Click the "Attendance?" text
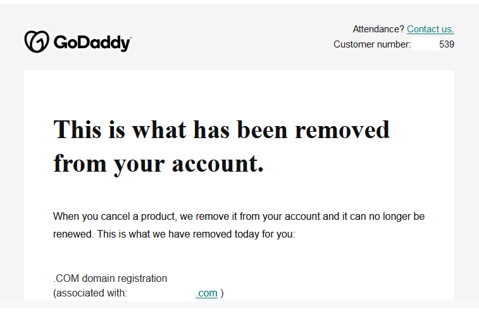479x318 pixels. [378, 29]
